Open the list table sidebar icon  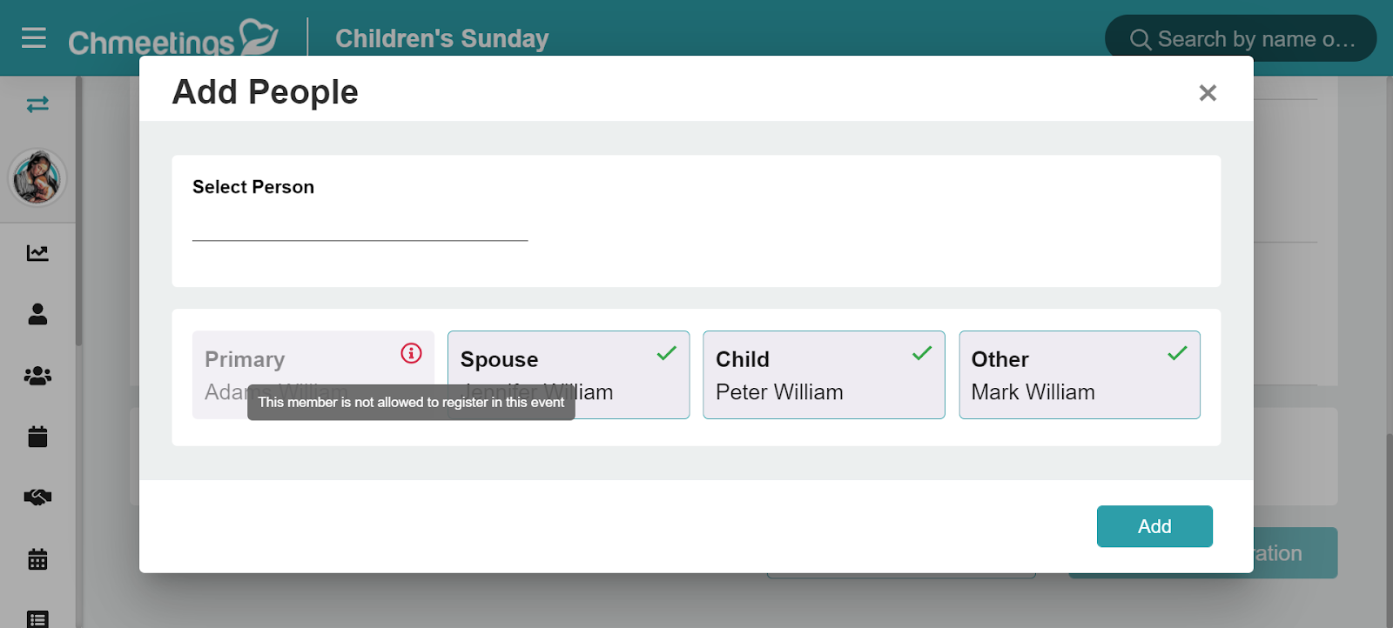tap(37, 618)
